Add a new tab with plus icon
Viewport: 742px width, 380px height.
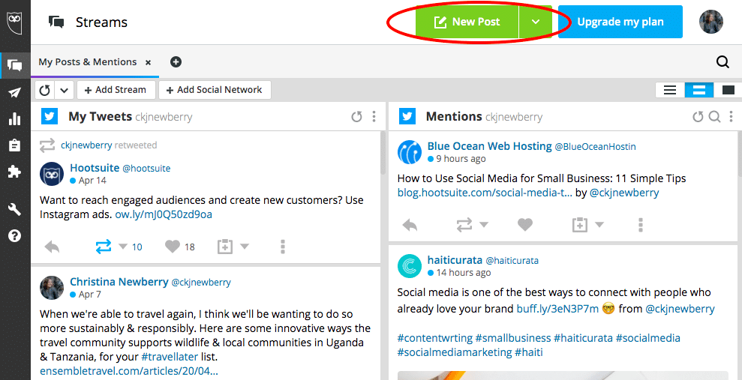[176, 62]
